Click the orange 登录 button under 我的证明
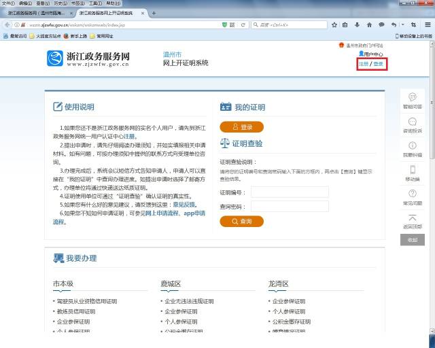Viewport: 435px width, 348px height. click(x=242, y=127)
